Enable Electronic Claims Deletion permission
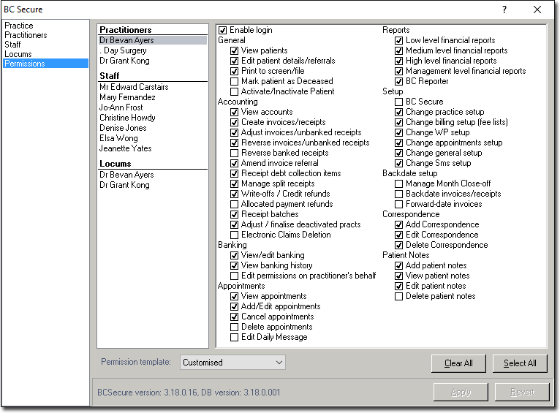This screenshot has height=413, width=560. click(x=234, y=235)
